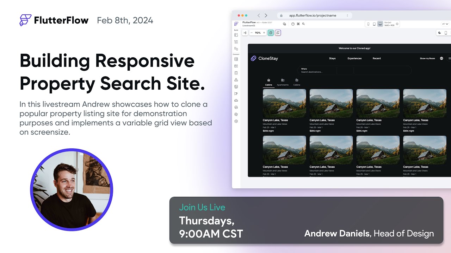This screenshot has height=253, width=451.
Task: Open the Cloud Functions cloud icon
Action: pyautogui.click(x=236, y=100)
